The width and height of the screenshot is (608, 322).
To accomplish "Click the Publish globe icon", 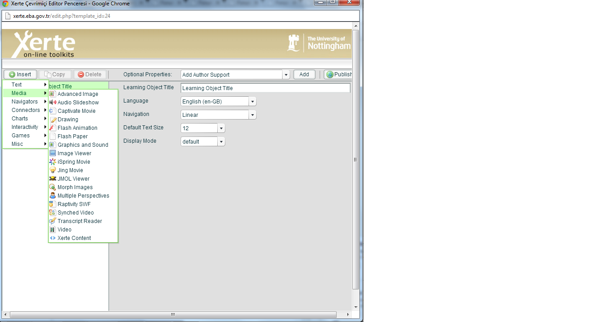I will click(x=330, y=74).
